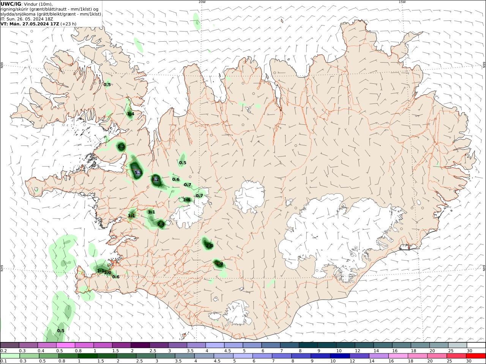Click the 5.3 precipitation label on the map

[x=138, y=173]
